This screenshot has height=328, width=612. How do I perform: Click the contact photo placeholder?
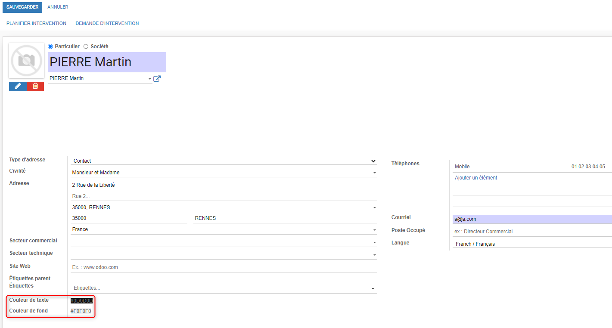26,60
